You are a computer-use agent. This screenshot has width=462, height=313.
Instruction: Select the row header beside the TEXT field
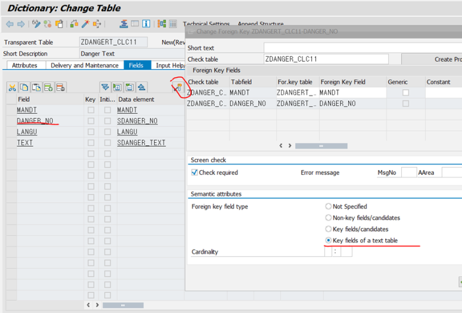pos(12,143)
